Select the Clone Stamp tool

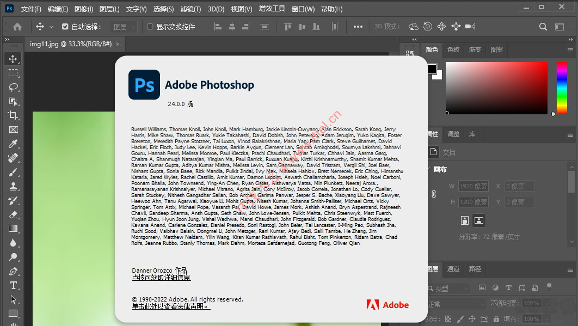click(x=14, y=187)
